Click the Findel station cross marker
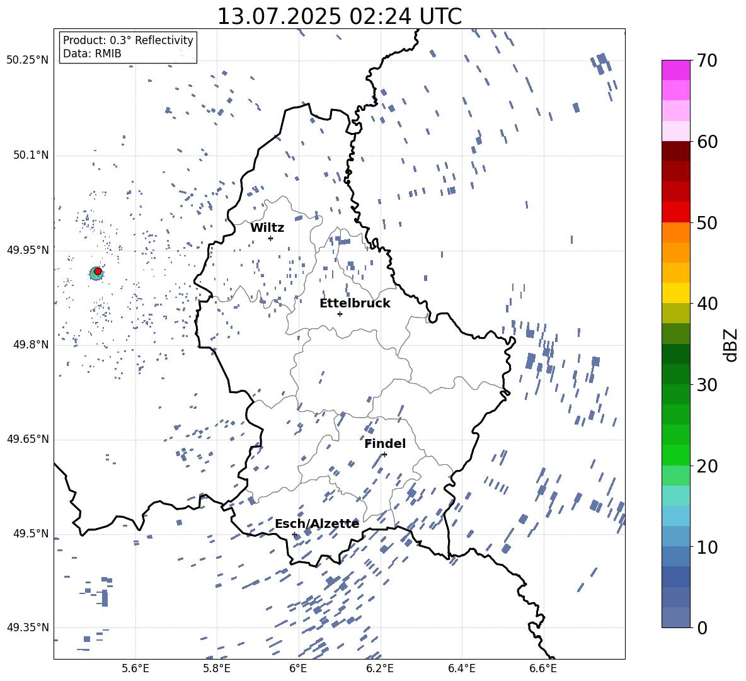Image resolution: width=746 pixels, height=681 pixels. coord(384,455)
